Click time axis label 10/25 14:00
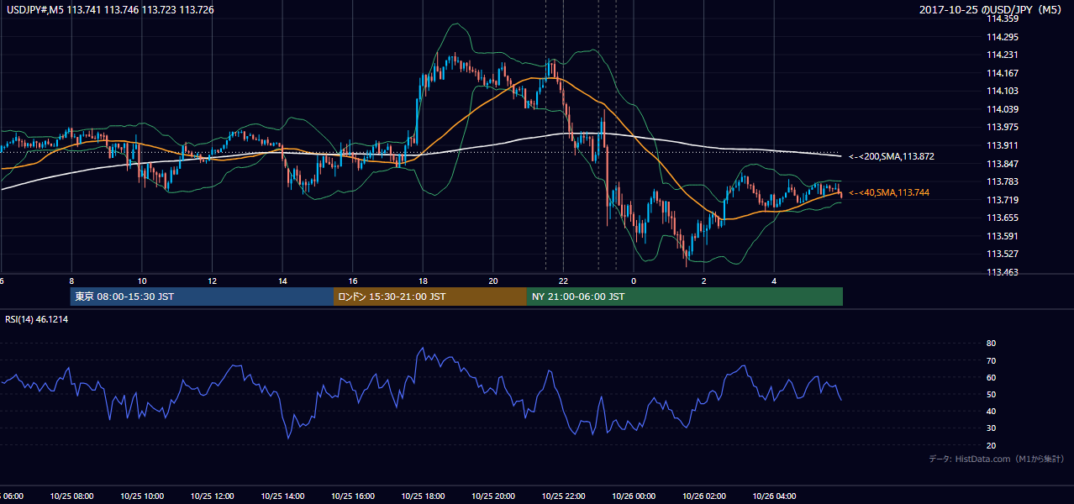Screen dimensions: 1074x504 (282, 496)
